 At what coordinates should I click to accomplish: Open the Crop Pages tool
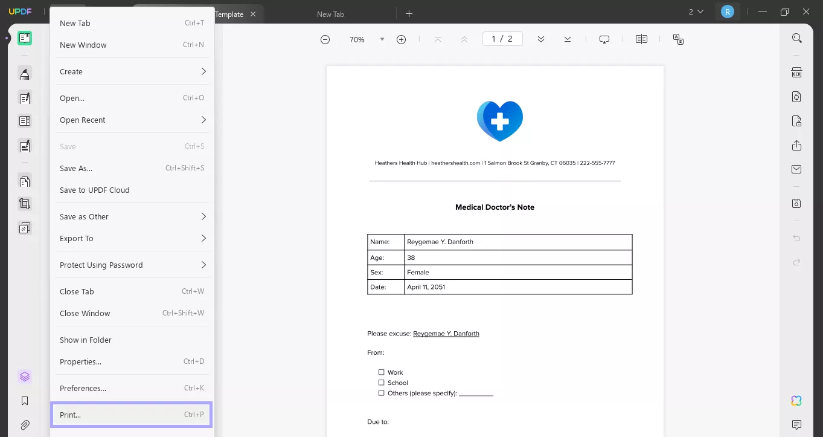[x=25, y=204]
